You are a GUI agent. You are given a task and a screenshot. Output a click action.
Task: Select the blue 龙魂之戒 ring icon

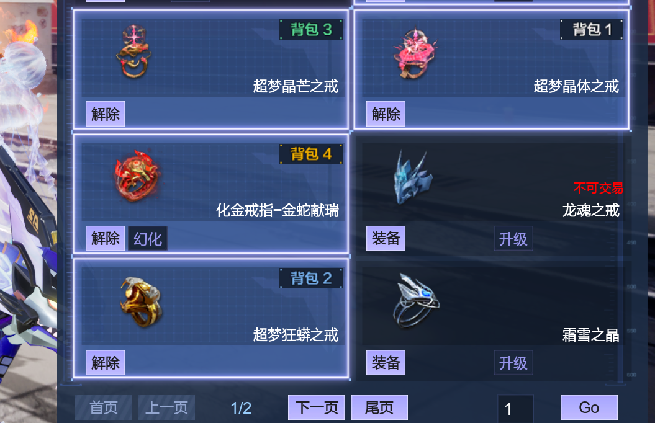point(413,177)
